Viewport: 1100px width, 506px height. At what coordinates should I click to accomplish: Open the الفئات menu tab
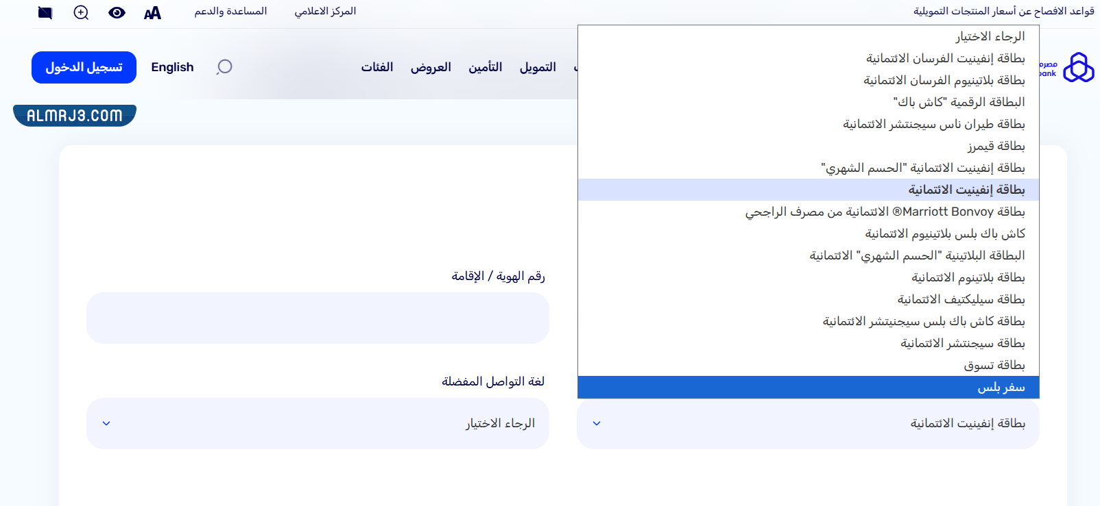pyautogui.click(x=377, y=67)
